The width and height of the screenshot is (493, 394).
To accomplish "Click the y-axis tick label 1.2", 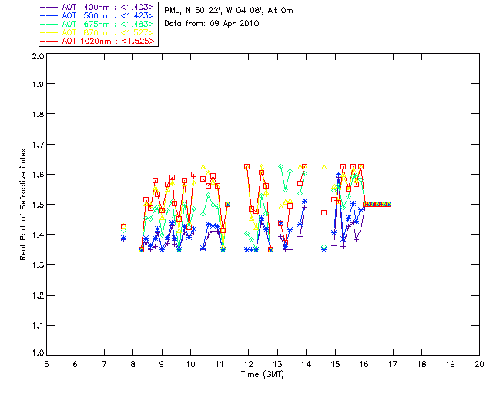I will pos(38,295).
